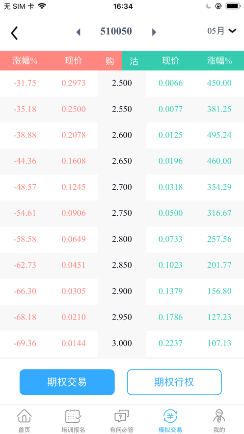The image size is (244, 434).
Task: Go to previous underlying with left triangle
Action: pos(78,32)
